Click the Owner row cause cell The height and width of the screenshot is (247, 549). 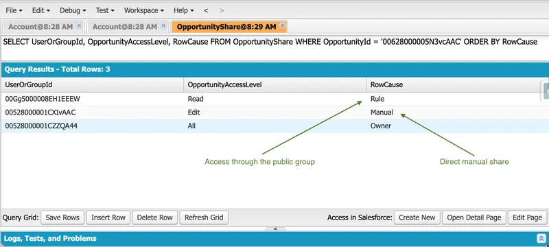[x=457, y=126]
